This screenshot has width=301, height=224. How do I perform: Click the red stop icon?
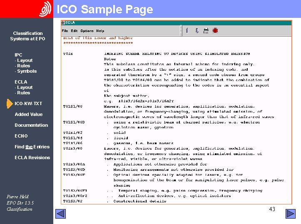(215, 31)
